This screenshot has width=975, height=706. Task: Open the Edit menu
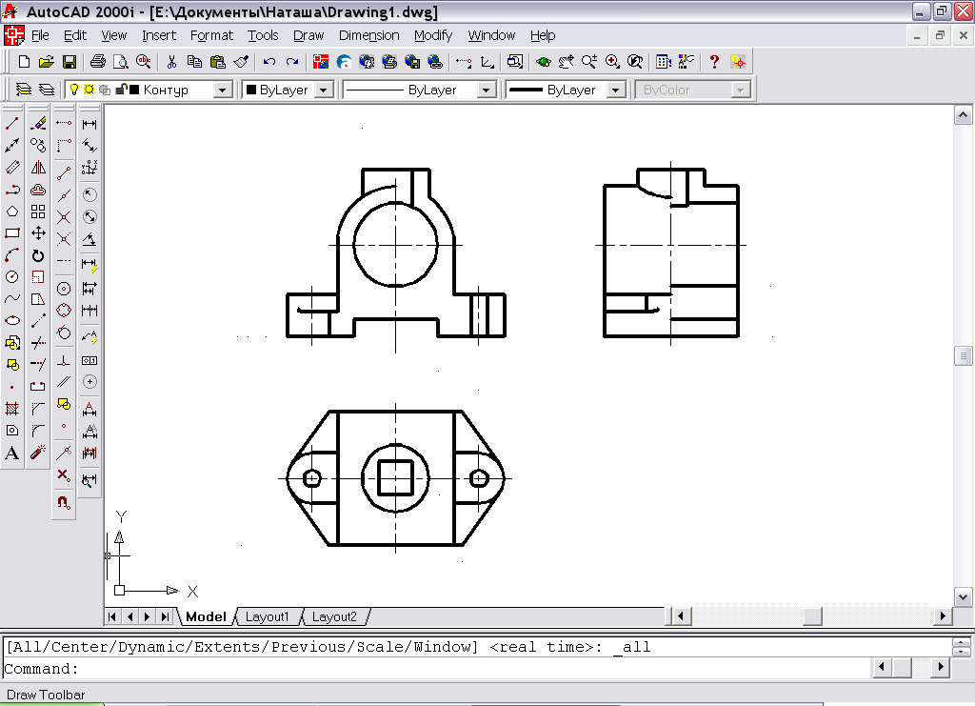coord(75,35)
